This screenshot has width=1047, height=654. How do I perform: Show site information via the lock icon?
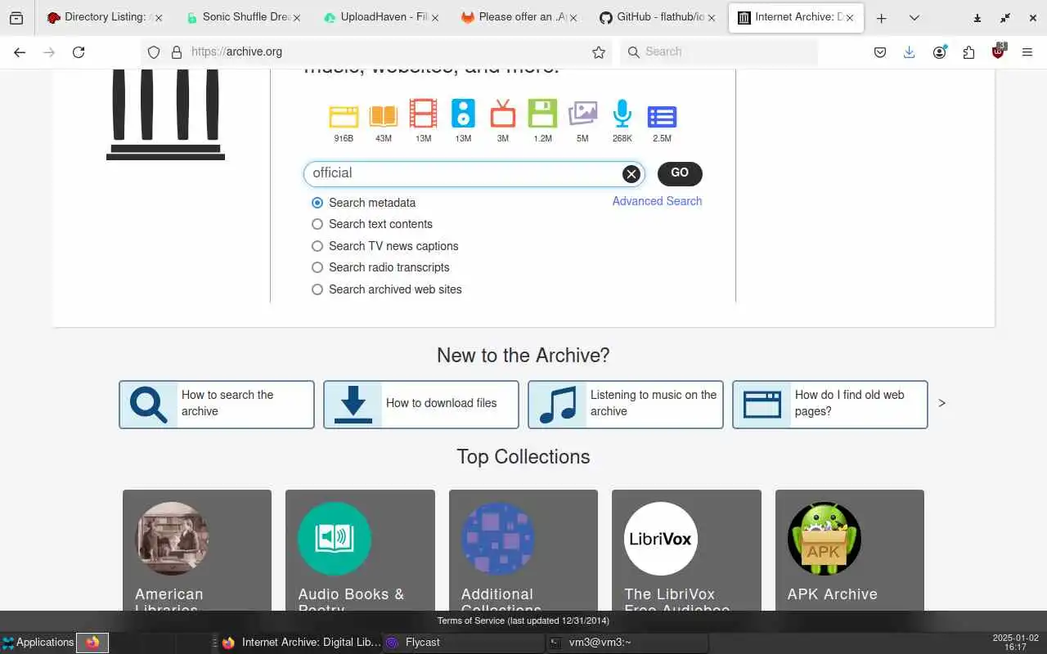pyautogui.click(x=176, y=52)
